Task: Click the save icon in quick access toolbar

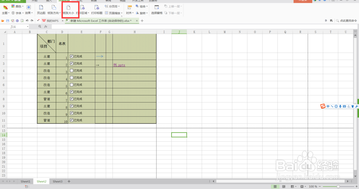Action: pos(8,21)
